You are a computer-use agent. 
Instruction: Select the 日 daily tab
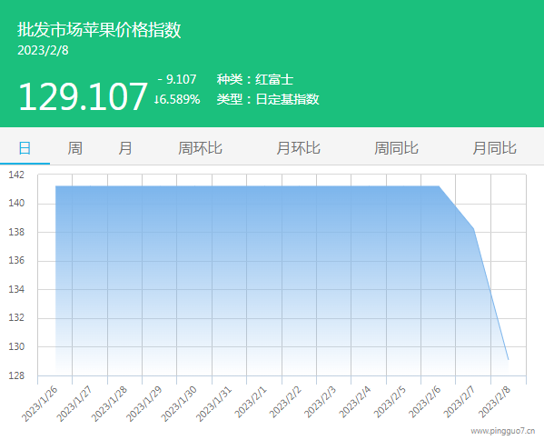tap(25, 148)
